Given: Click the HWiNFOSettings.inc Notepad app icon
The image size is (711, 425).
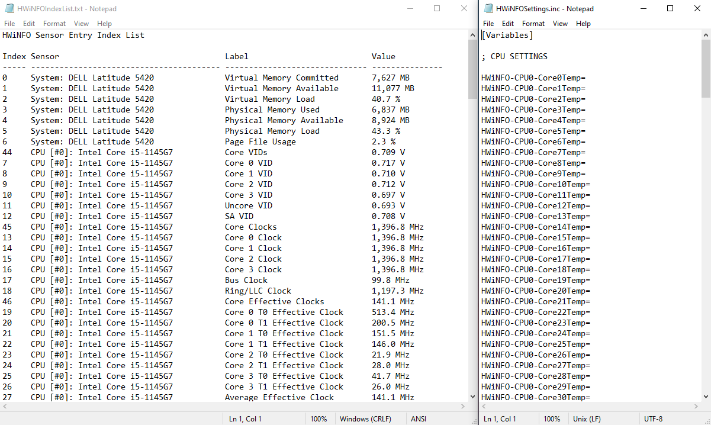Looking at the screenshot, I should coord(488,9).
